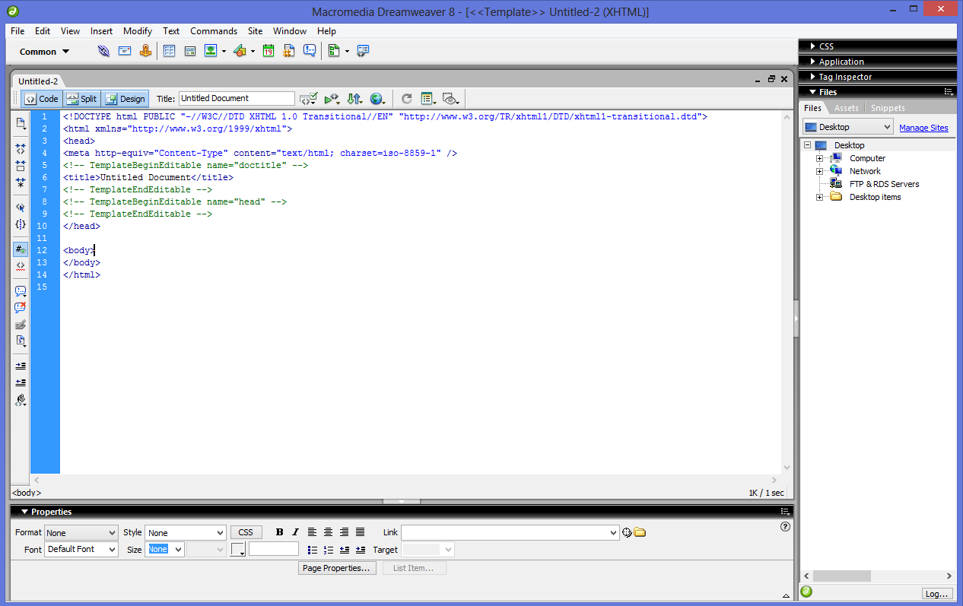The height and width of the screenshot is (606, 963).
Task: Open the Modify menu
Action: pos(138,31)
